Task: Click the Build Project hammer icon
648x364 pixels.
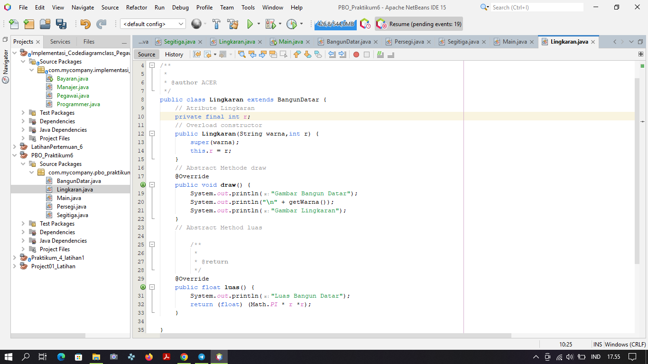Action: (216, 24)
